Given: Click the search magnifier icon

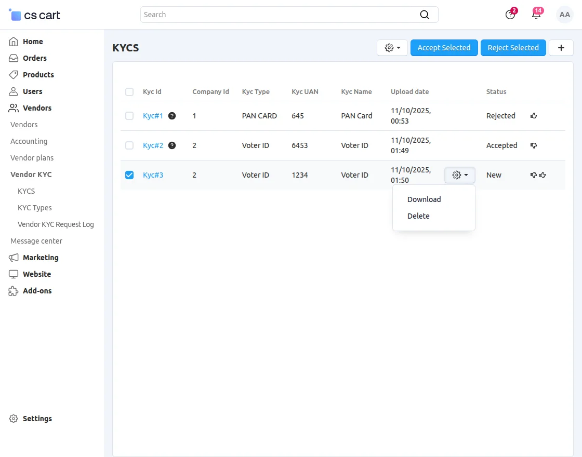Looking at the screenshot, I should coord(425,15).
